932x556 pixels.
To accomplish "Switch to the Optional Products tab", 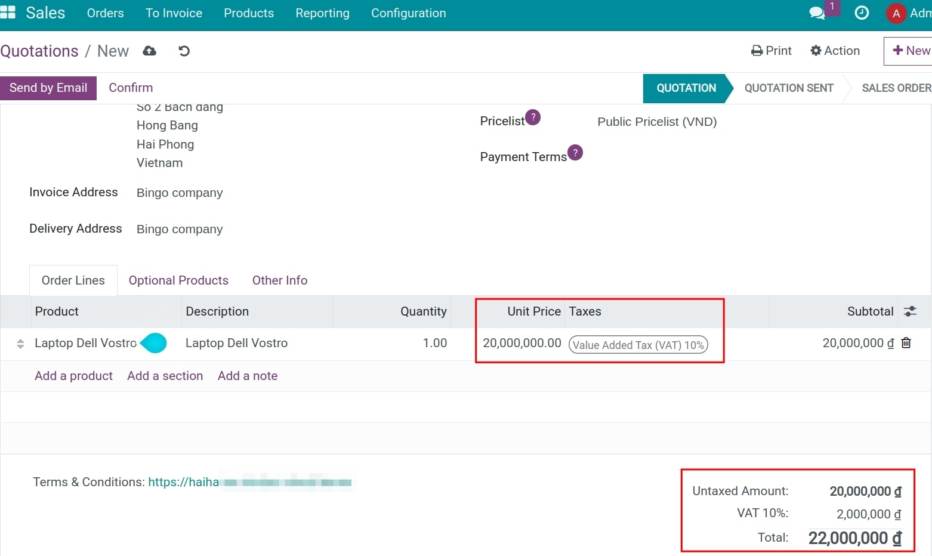I will pos(178,280).
